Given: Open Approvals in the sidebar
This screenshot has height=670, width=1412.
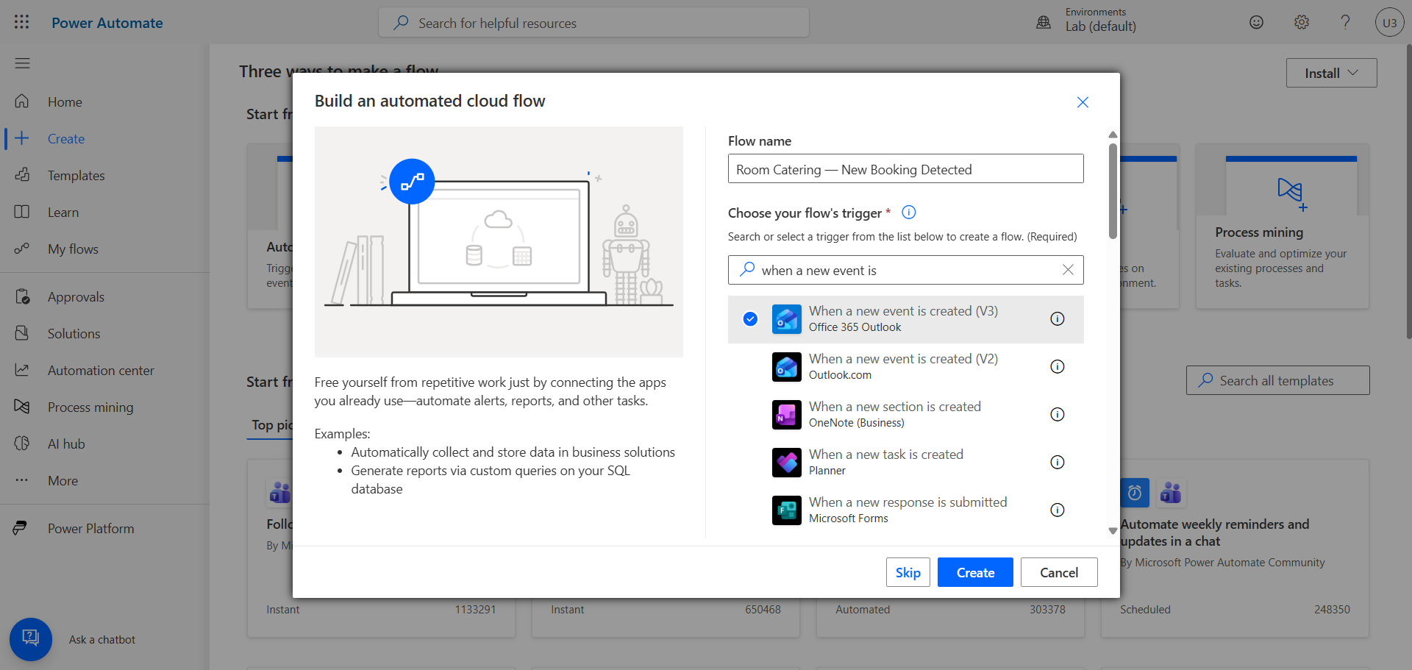Looking at the screenshot, I should [x=104, y=296].
